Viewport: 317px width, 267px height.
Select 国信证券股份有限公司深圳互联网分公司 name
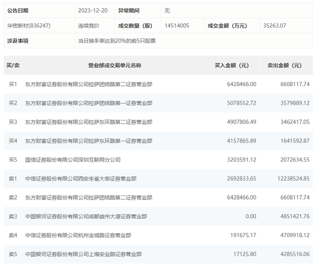(73, 160)
